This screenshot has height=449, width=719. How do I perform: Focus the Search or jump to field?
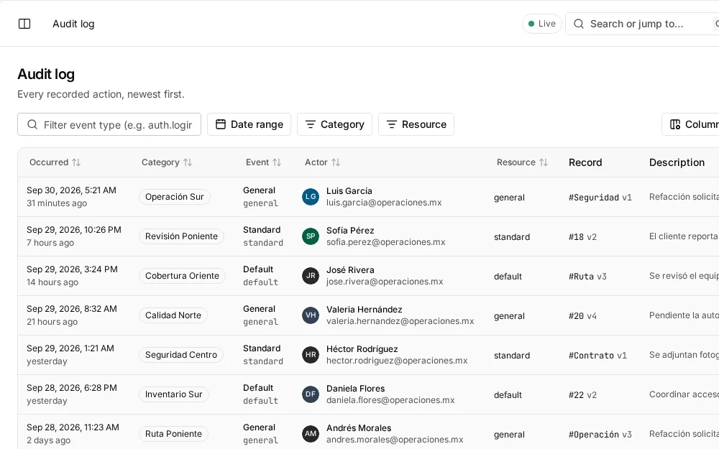[642, 24]
